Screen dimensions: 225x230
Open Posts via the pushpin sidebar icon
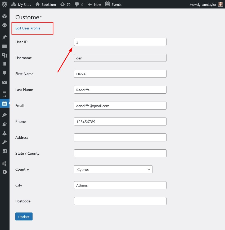click(4, 37)
